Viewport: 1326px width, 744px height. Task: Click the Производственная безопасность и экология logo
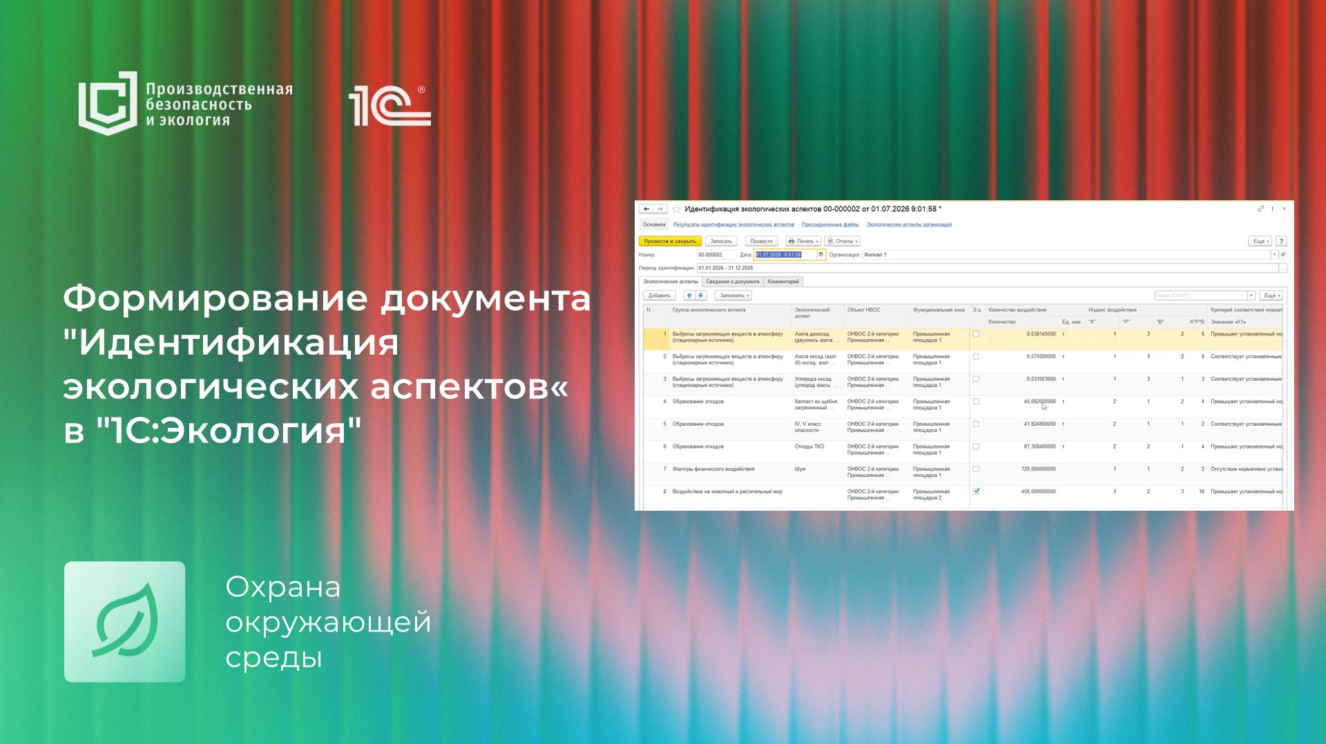coord(185,104)
